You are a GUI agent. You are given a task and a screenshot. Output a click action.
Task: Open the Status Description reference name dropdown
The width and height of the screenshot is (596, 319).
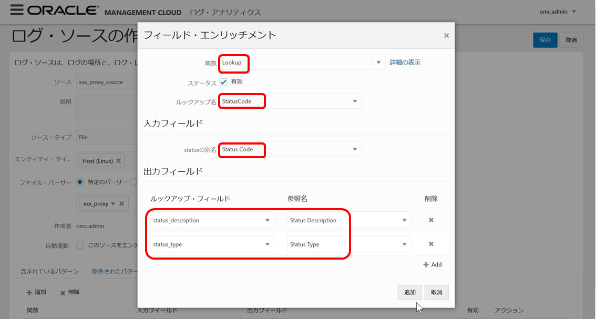404,221
